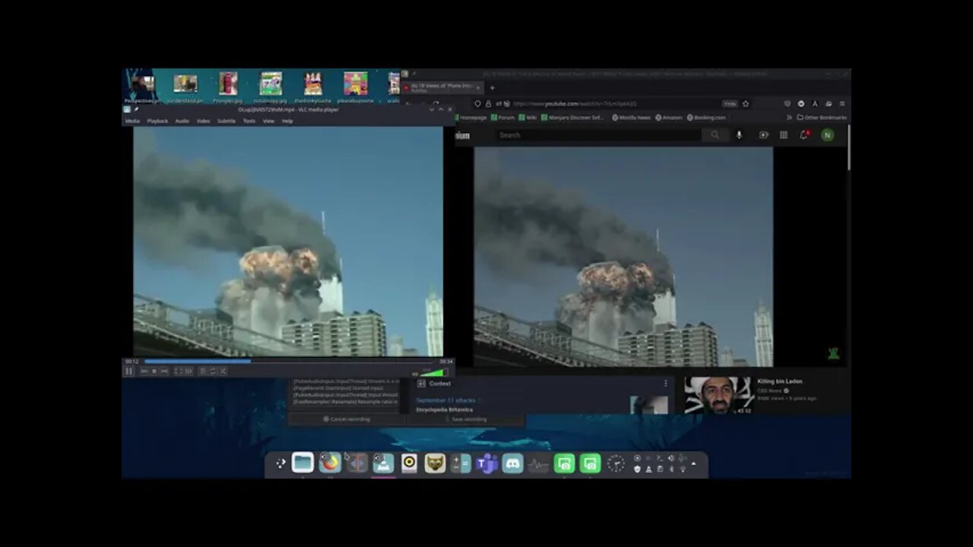
Task: Open VLC Media menu
Action: point(132,121)
